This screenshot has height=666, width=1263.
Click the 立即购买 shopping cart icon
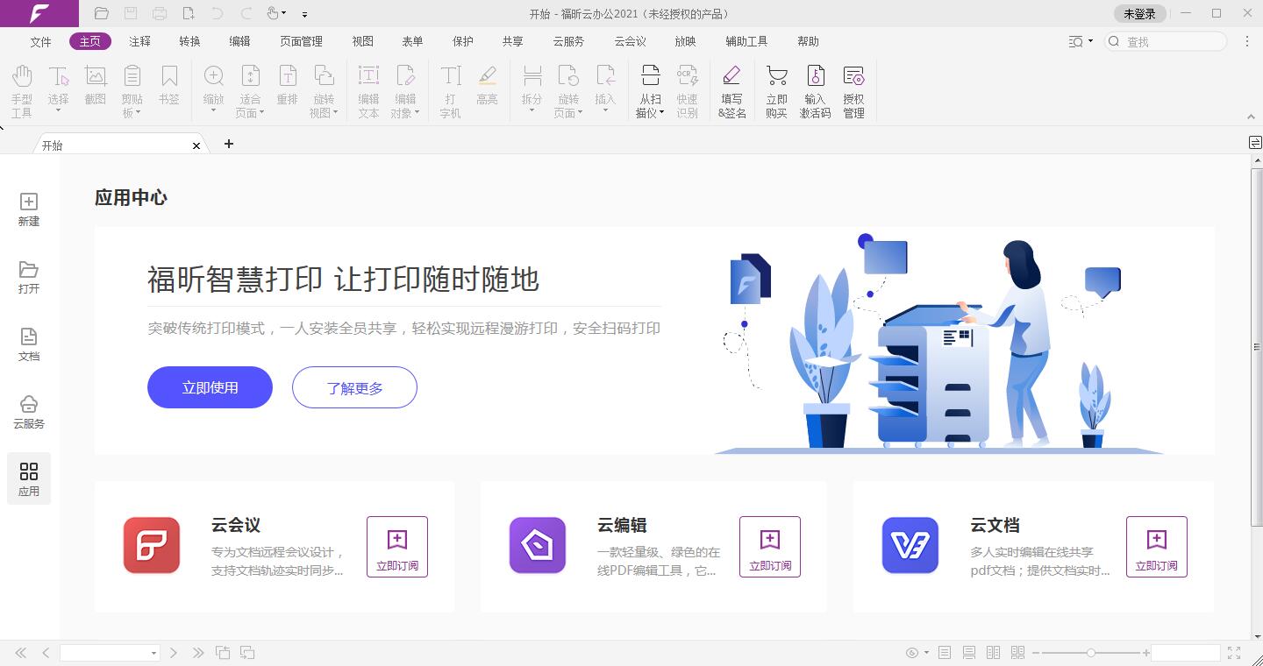[776, 89]
